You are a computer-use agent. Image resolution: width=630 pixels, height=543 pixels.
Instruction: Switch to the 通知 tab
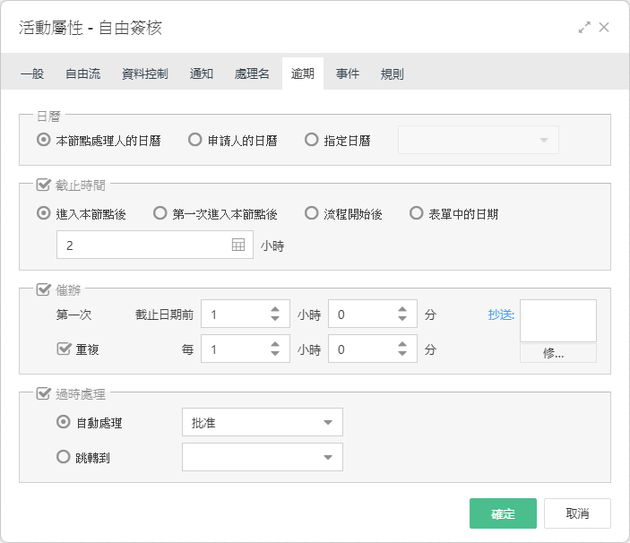point(202,73)
